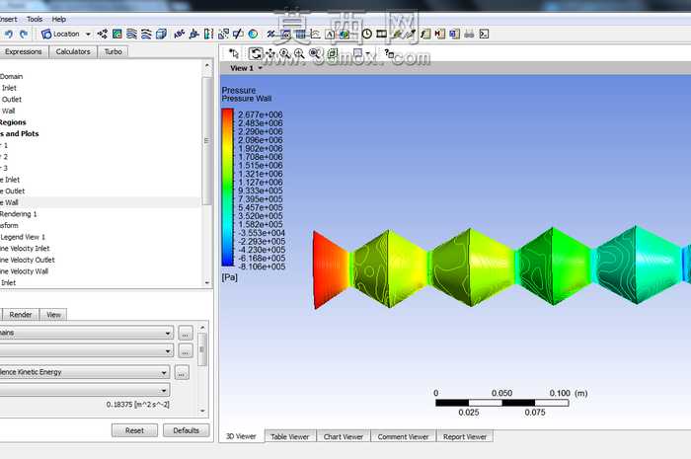Insert a Vector plot from toolbar
The height and width of the screenshot is (459, 691).
[x=103, y=34]
